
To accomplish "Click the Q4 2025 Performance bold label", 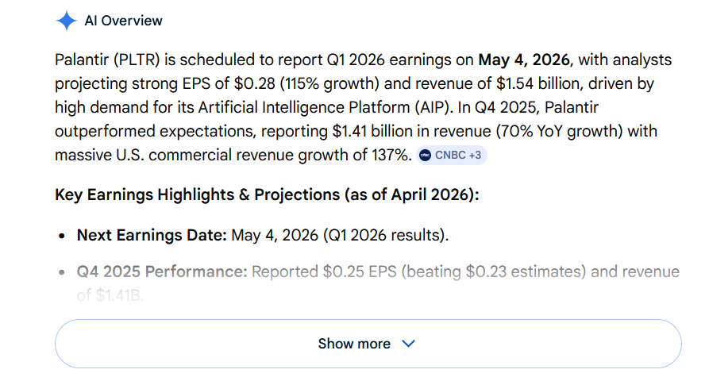I will pyautogui.click(x=162, y=271).
